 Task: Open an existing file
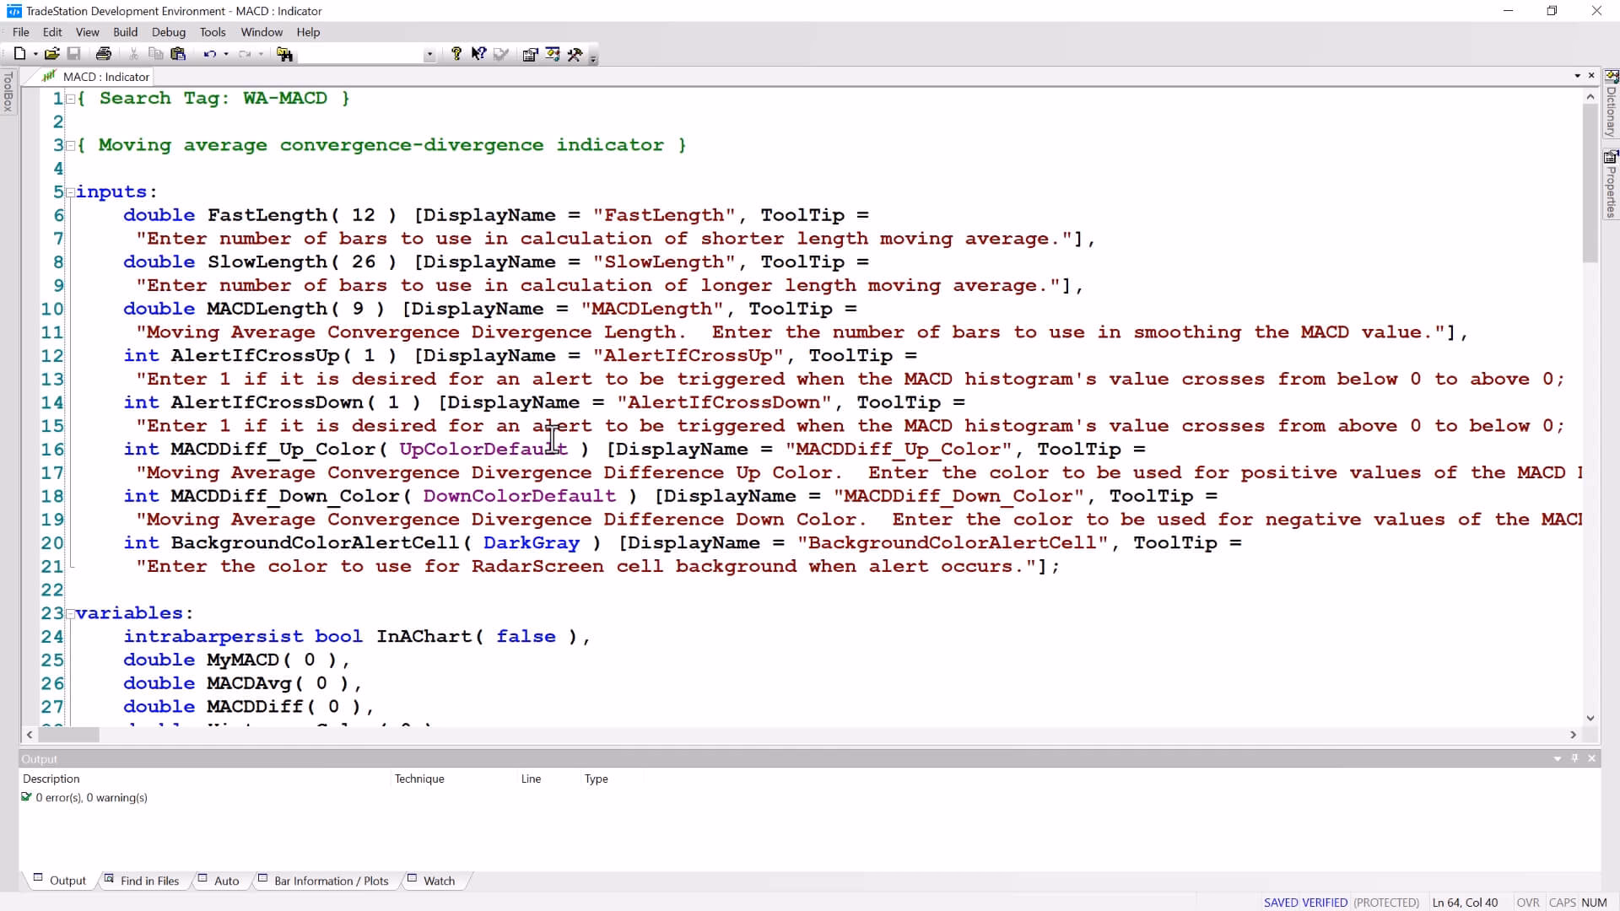coord(51,53)
